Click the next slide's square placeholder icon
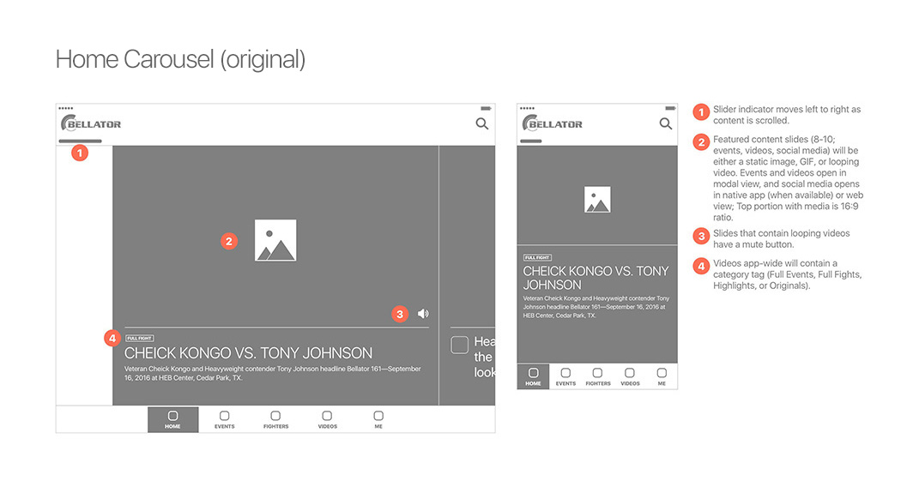Screen dimensions: 913x487 coord(459,345)
